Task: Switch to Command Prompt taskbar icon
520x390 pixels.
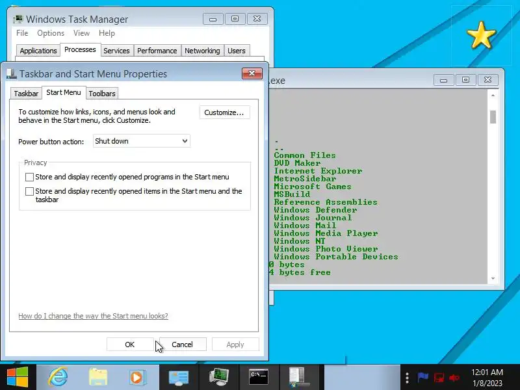Action: pos(259,377)
